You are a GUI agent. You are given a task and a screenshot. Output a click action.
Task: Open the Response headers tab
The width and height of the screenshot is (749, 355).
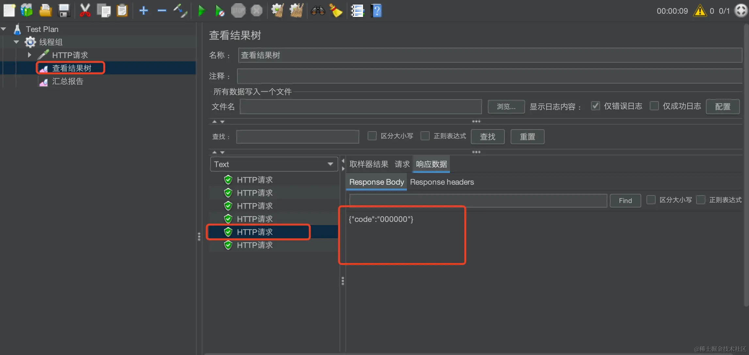coord(441,182)
